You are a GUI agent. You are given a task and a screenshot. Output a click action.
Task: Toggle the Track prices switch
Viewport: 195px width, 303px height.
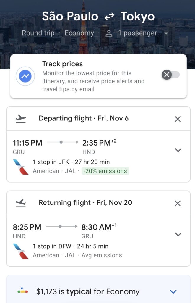coord(171,75)
